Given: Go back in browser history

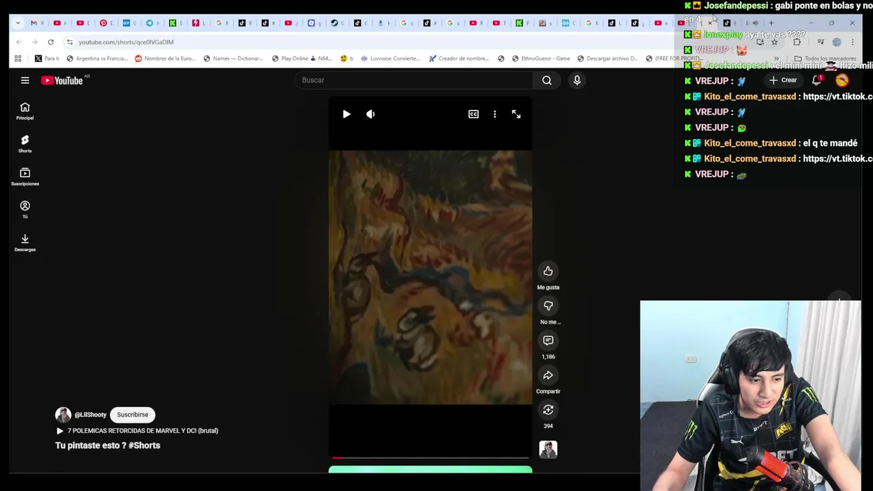Looking at the screenshot, I should 18,42.
